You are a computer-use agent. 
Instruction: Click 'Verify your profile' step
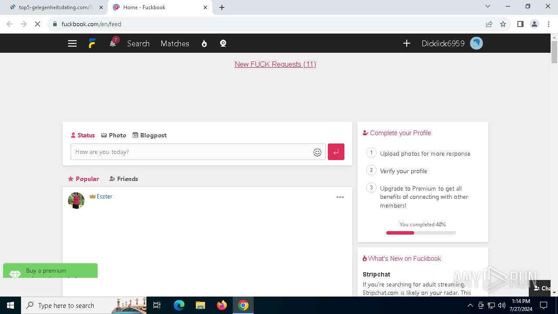pyautogui.click(x=404, y=171)
